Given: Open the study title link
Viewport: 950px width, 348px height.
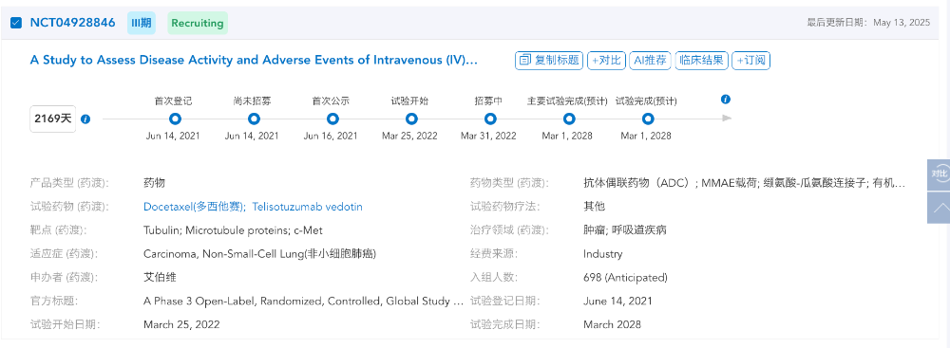Looking at the screenshot, I should pos(254,60).
